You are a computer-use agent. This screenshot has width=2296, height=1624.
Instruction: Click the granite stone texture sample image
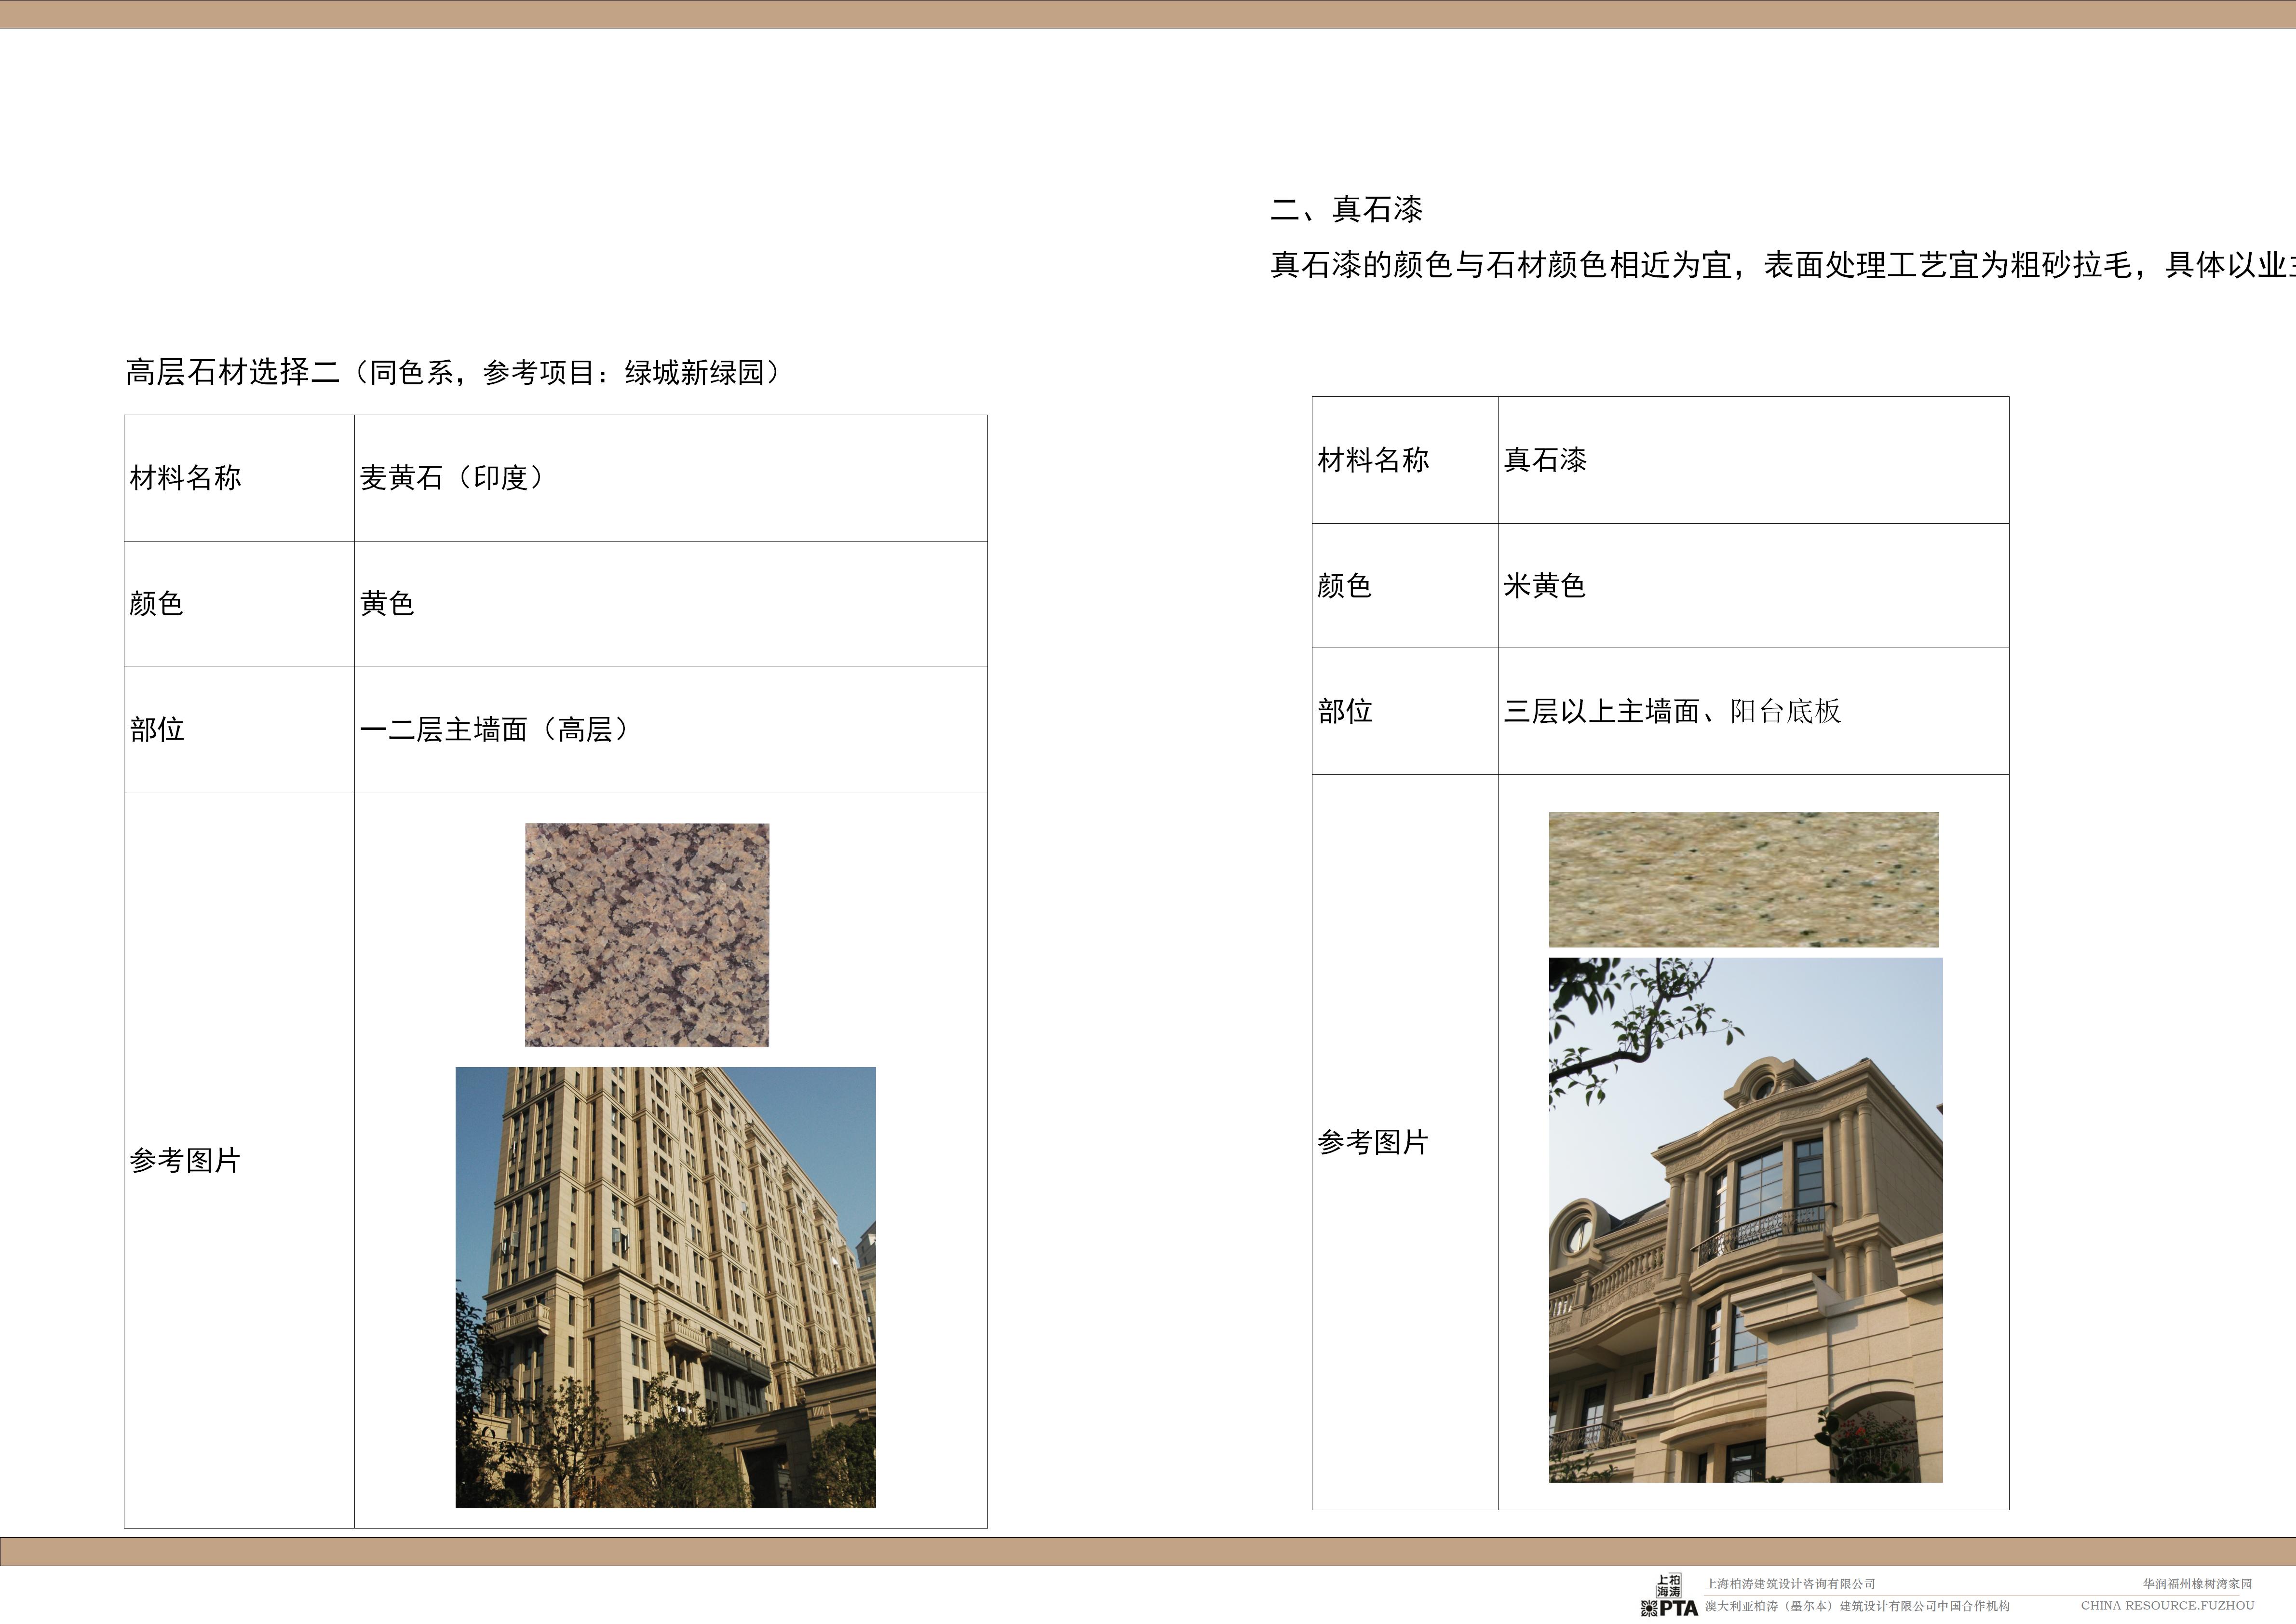647,935
